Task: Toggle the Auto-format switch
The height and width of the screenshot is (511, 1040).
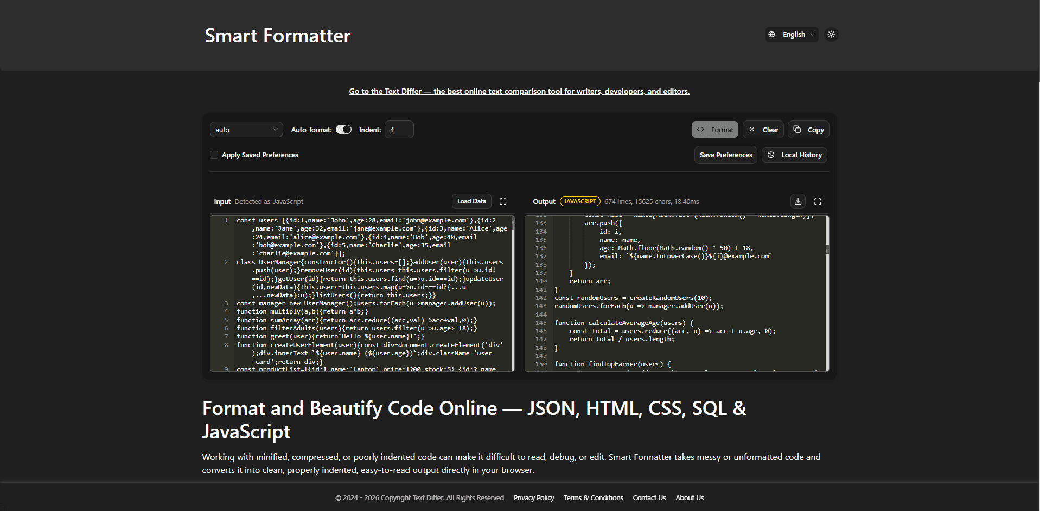Action: click(343, 130)
